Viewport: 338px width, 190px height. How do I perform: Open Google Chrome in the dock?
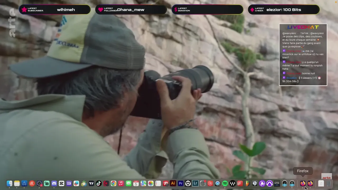click(x=114, y=183)
